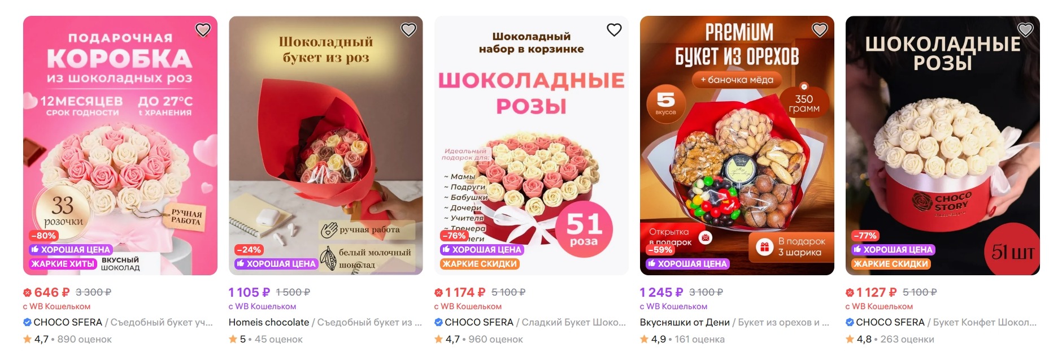The image size is (1062, 351).
Task: Open the 33 rose gift box thumbnail
Action: coord(120,145)
